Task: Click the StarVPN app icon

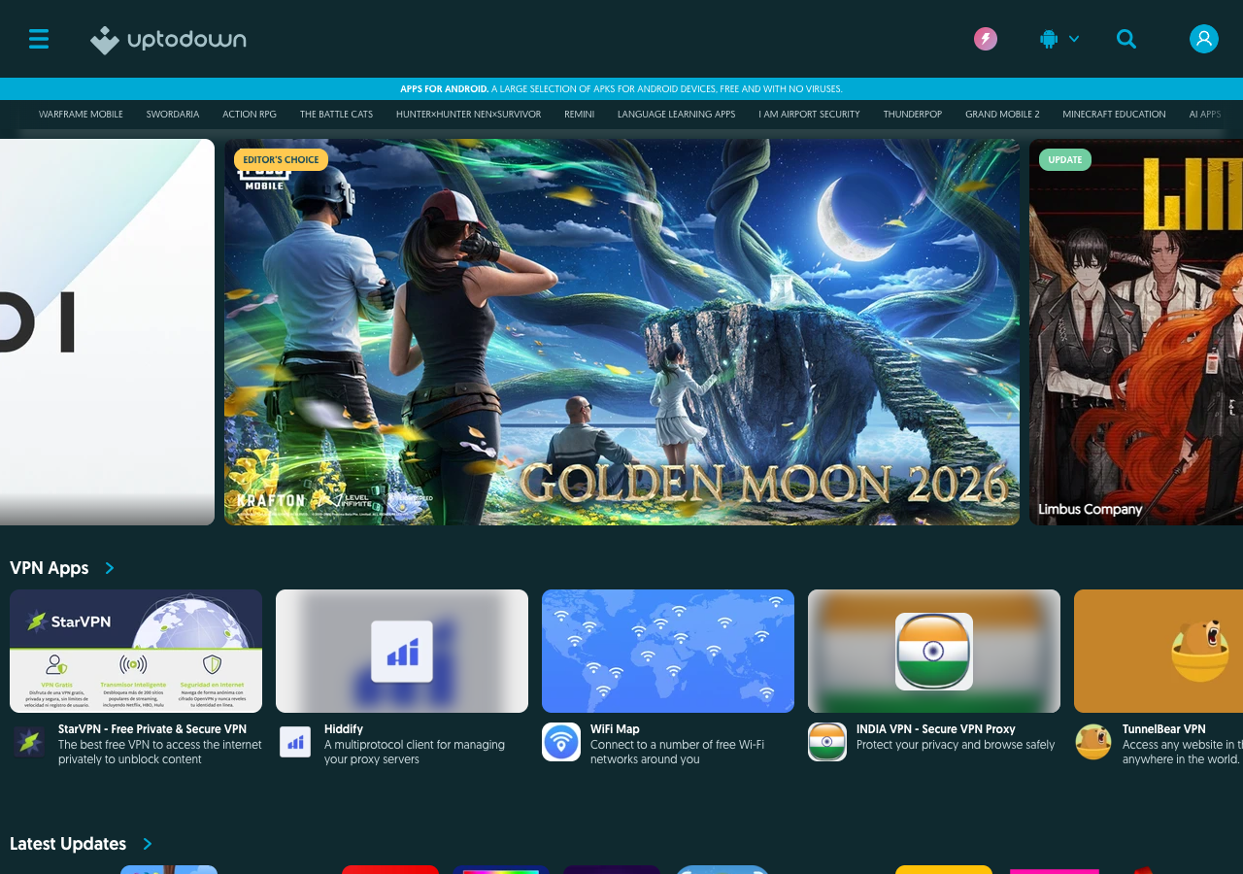Action: pyautogui.click(x=27, y=741)
